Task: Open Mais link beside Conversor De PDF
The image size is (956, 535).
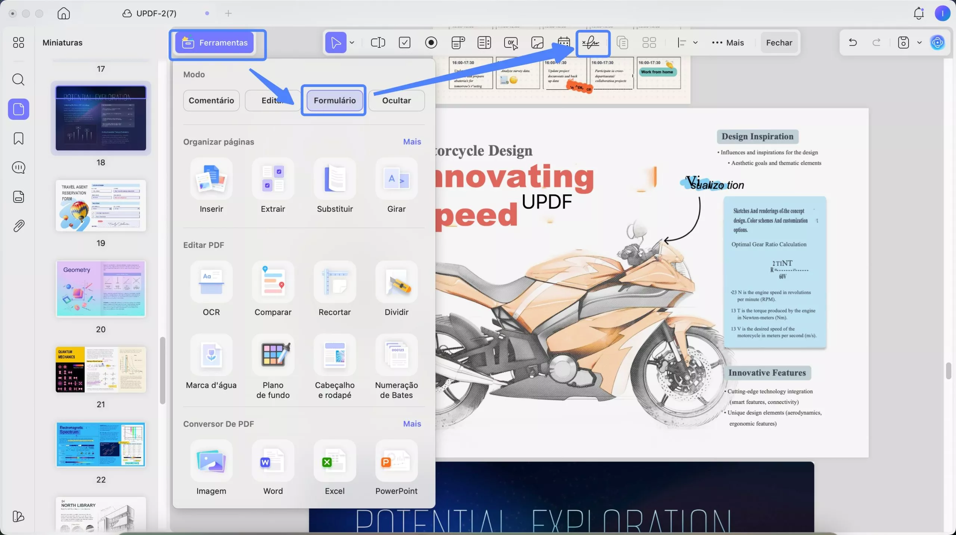Action: tap(412, 424)
